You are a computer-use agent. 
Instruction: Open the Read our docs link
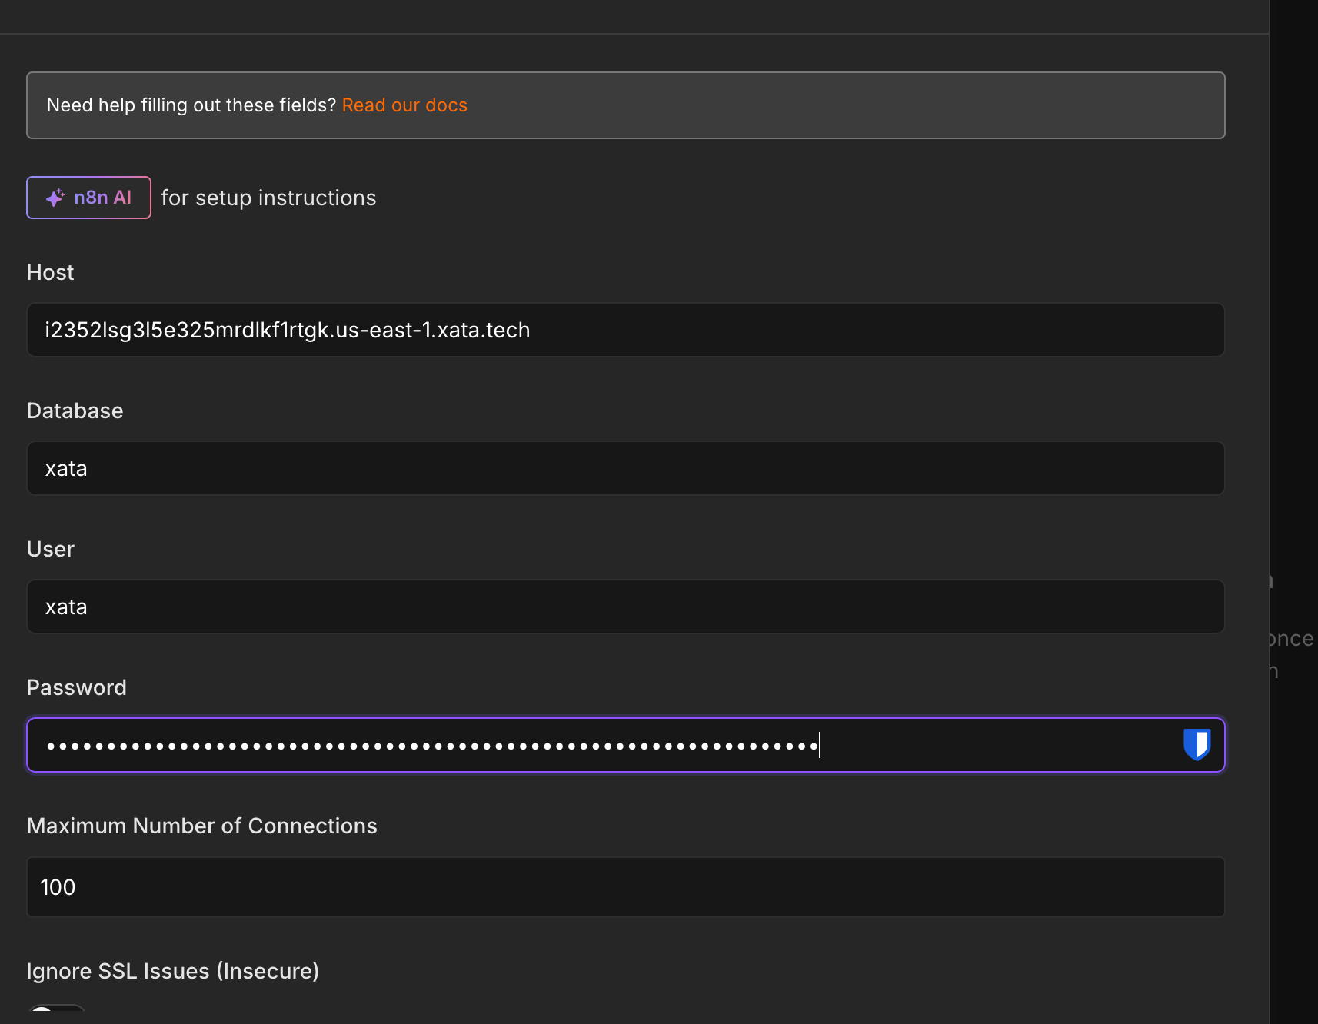[x=404, y=105]
